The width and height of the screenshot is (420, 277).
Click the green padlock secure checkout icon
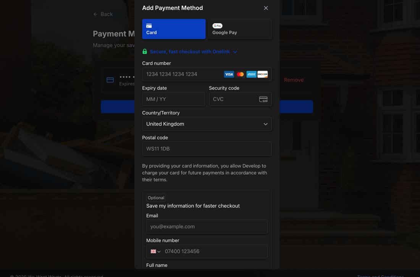tap(145, 51)
